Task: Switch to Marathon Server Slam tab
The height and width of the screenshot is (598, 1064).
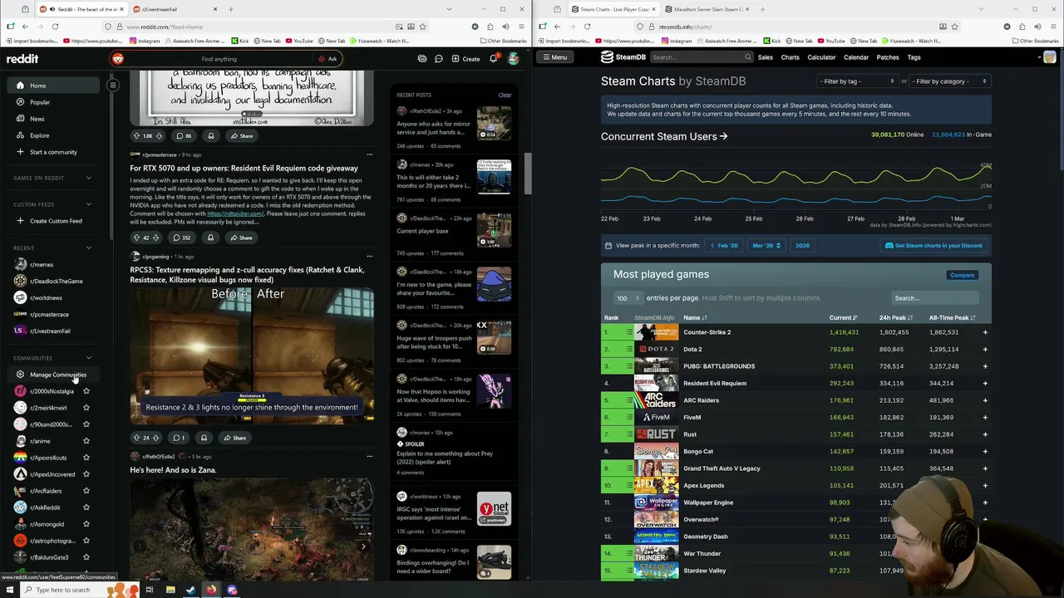Action: tap(709, 9)
